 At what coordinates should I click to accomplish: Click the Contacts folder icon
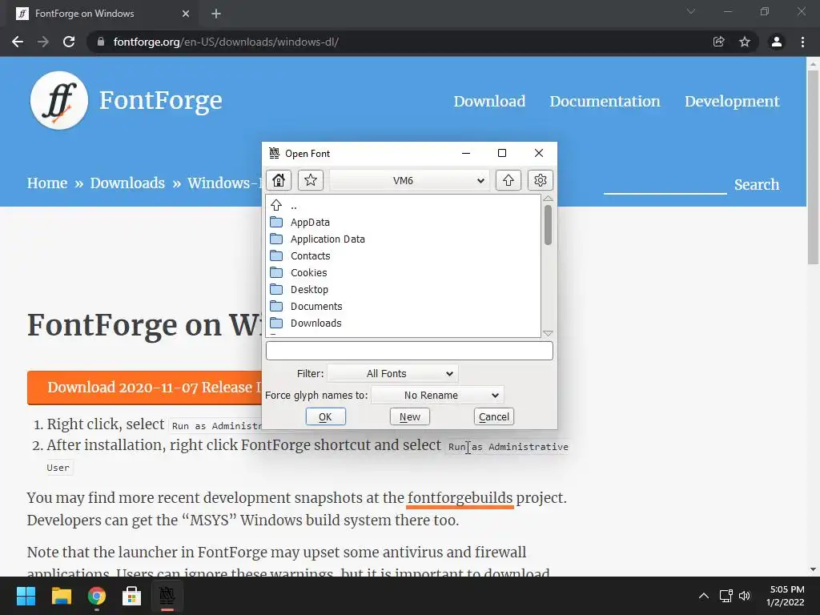276,255
